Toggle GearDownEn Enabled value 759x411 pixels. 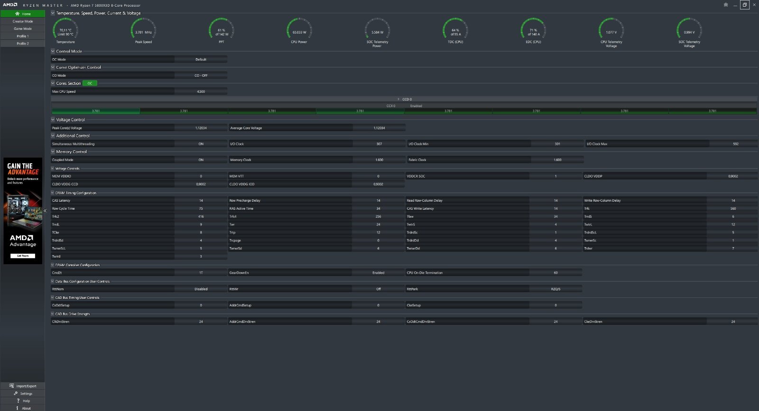point(378,273)
